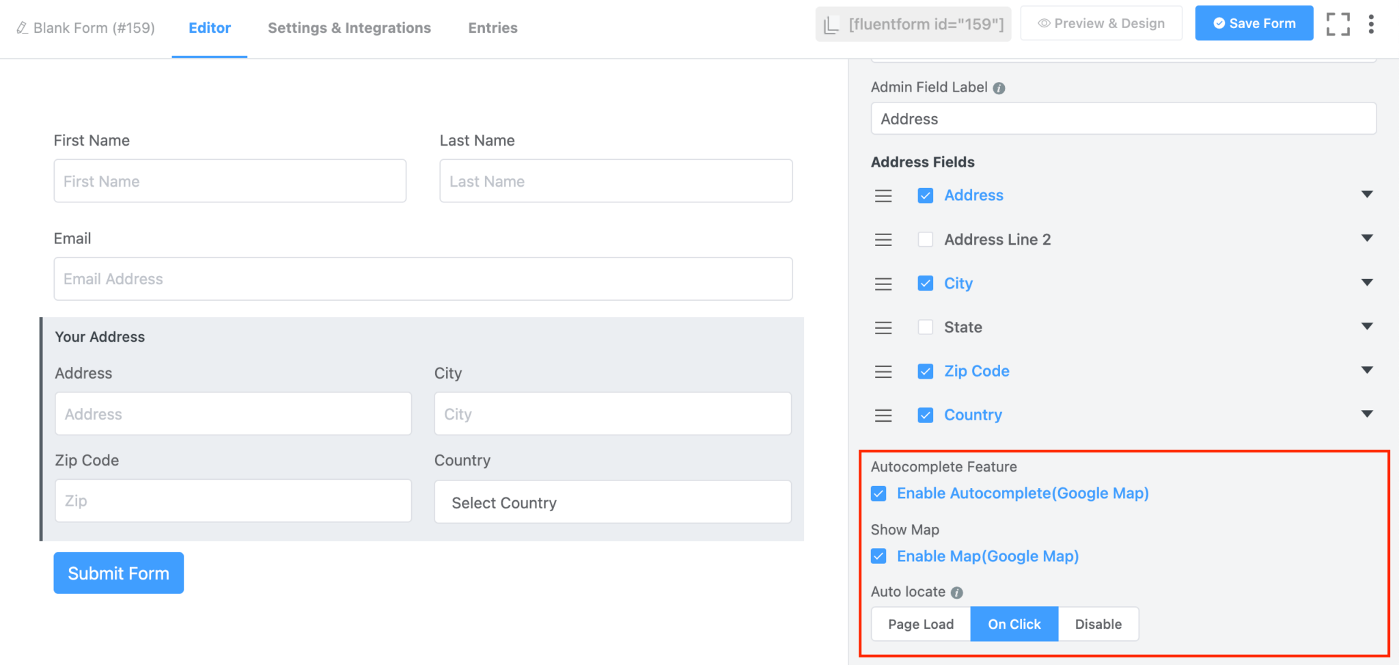The image size is (1399, 665).
Task: Uncheck Enable Map(Google Map)
Action: coord(878,556)
